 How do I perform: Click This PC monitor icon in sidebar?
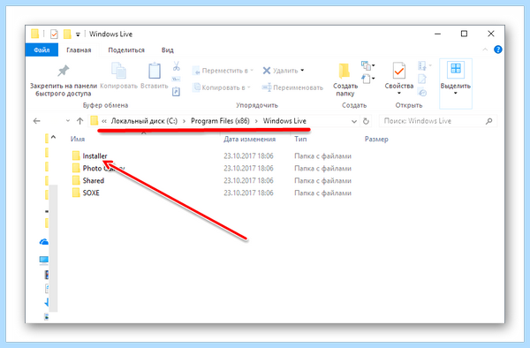click(44, 260)
